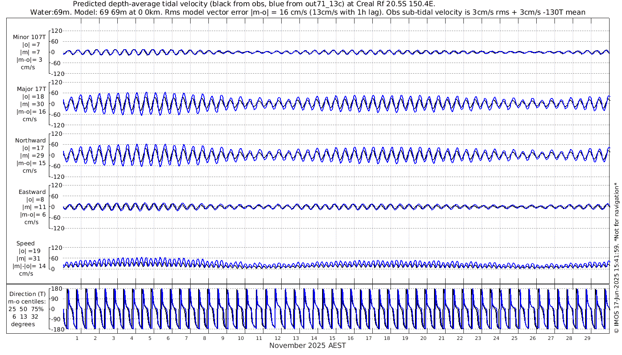Click the "Eastward" panel label
Screen dimensions: 622x355
[32, 192]
